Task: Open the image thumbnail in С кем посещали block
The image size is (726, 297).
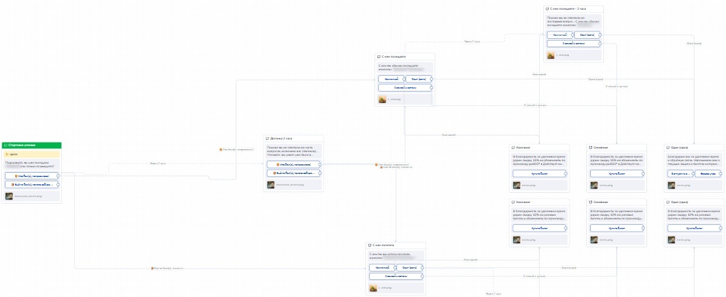Action: [382, 99]
